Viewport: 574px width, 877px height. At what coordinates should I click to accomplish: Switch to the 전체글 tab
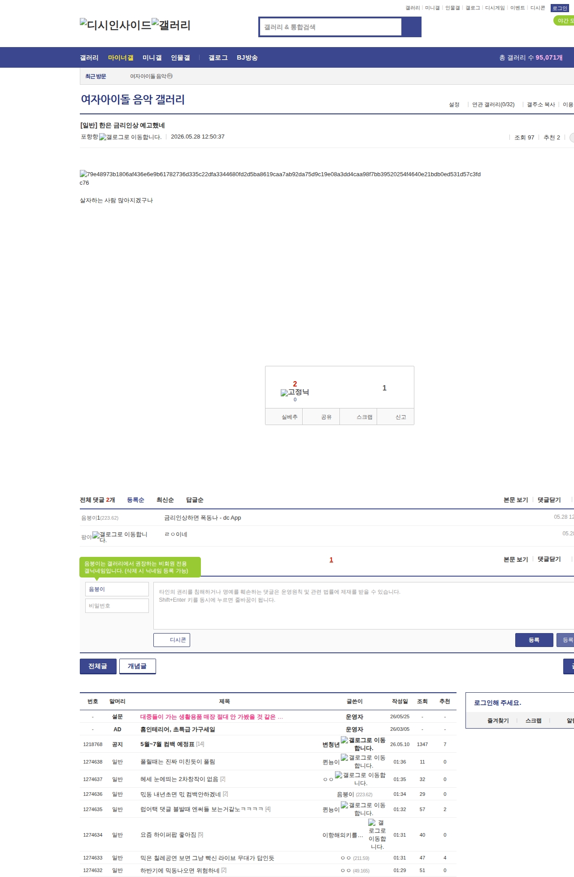click(98, 666)
